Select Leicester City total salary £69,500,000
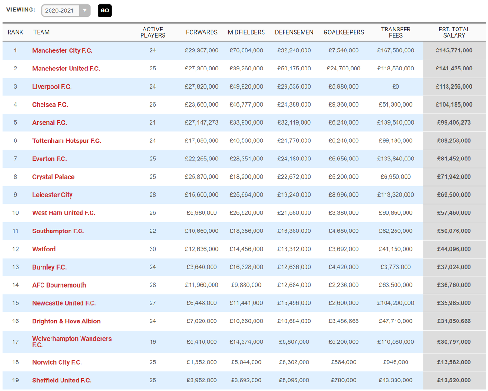The height and width of the screenshot is (391, 488). pyautogui.click(x=454, y=195)
